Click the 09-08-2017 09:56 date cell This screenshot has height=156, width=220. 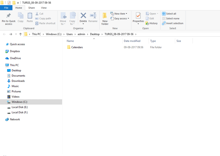point(133,47)
